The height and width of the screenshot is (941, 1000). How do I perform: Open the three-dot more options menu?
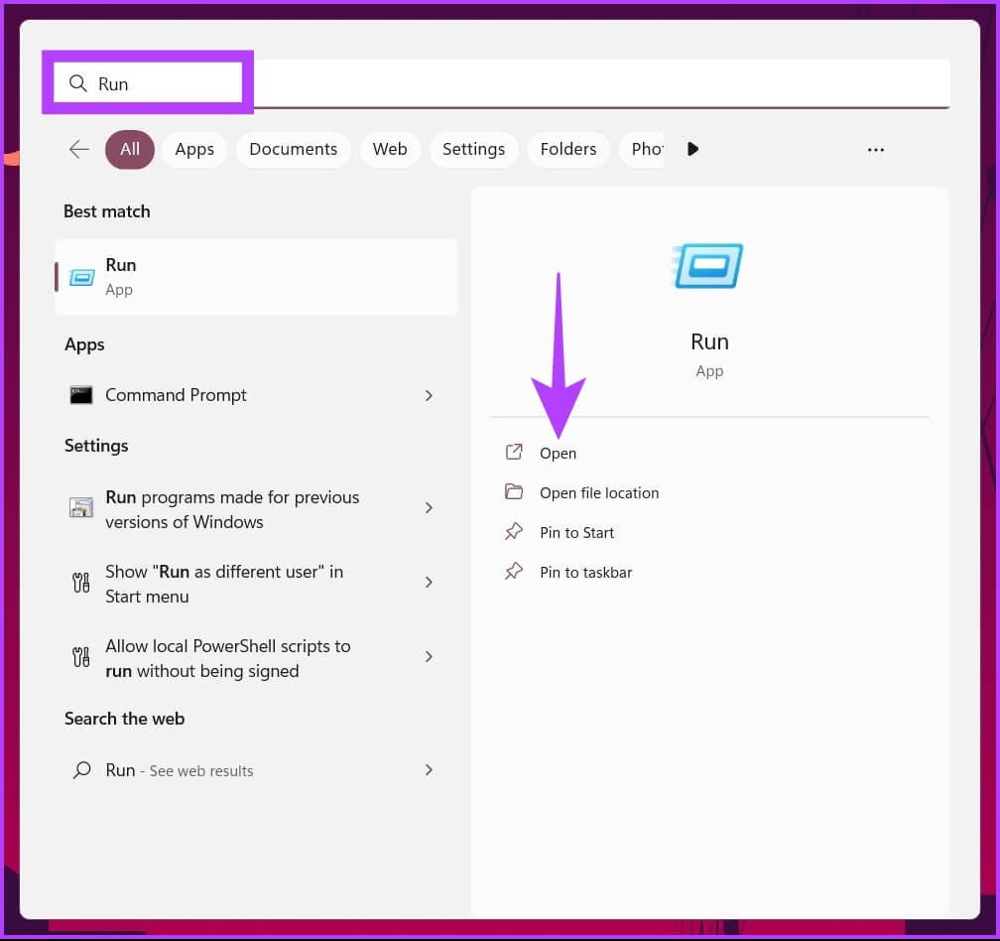(876, 150)
